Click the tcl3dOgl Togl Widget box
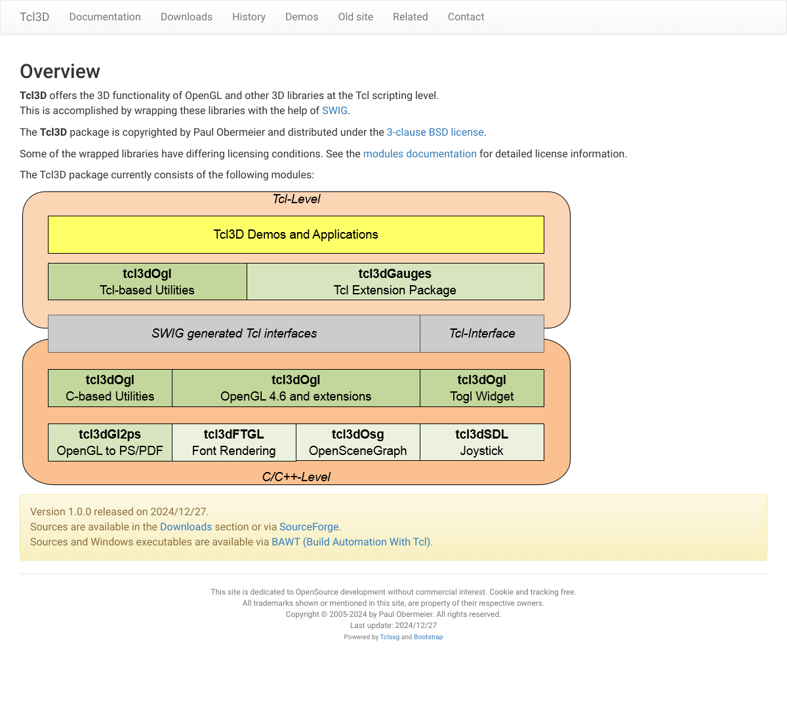787x708 pixels. pos(482,388)
